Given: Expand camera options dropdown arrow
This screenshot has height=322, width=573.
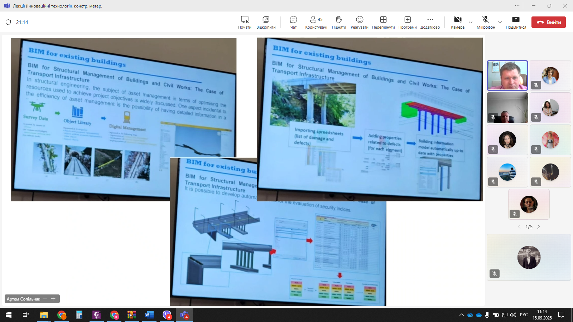Looking at the screenshot, I should point(471,22).
